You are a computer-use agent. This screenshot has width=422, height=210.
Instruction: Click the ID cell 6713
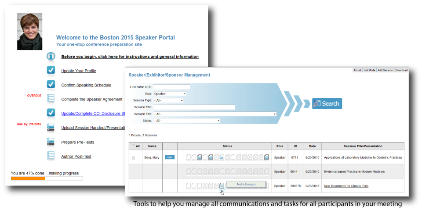[x=295, y=157]
